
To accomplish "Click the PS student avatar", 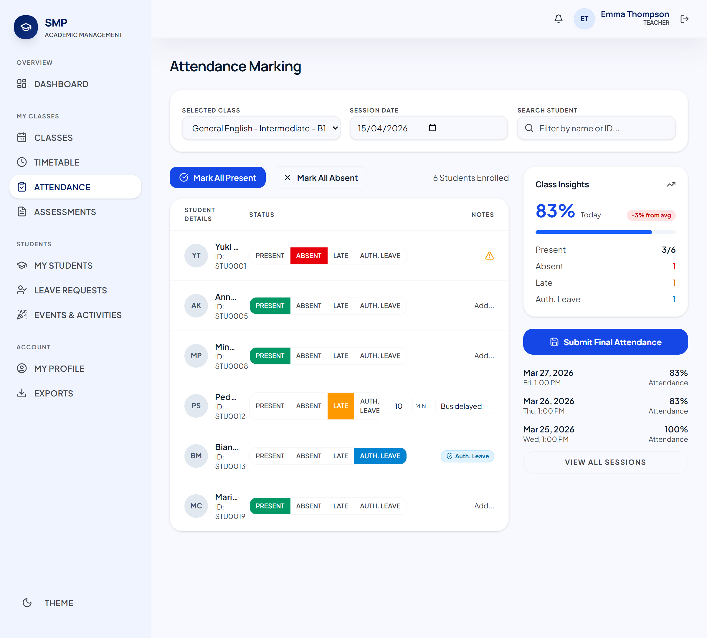I will (196, 406).
